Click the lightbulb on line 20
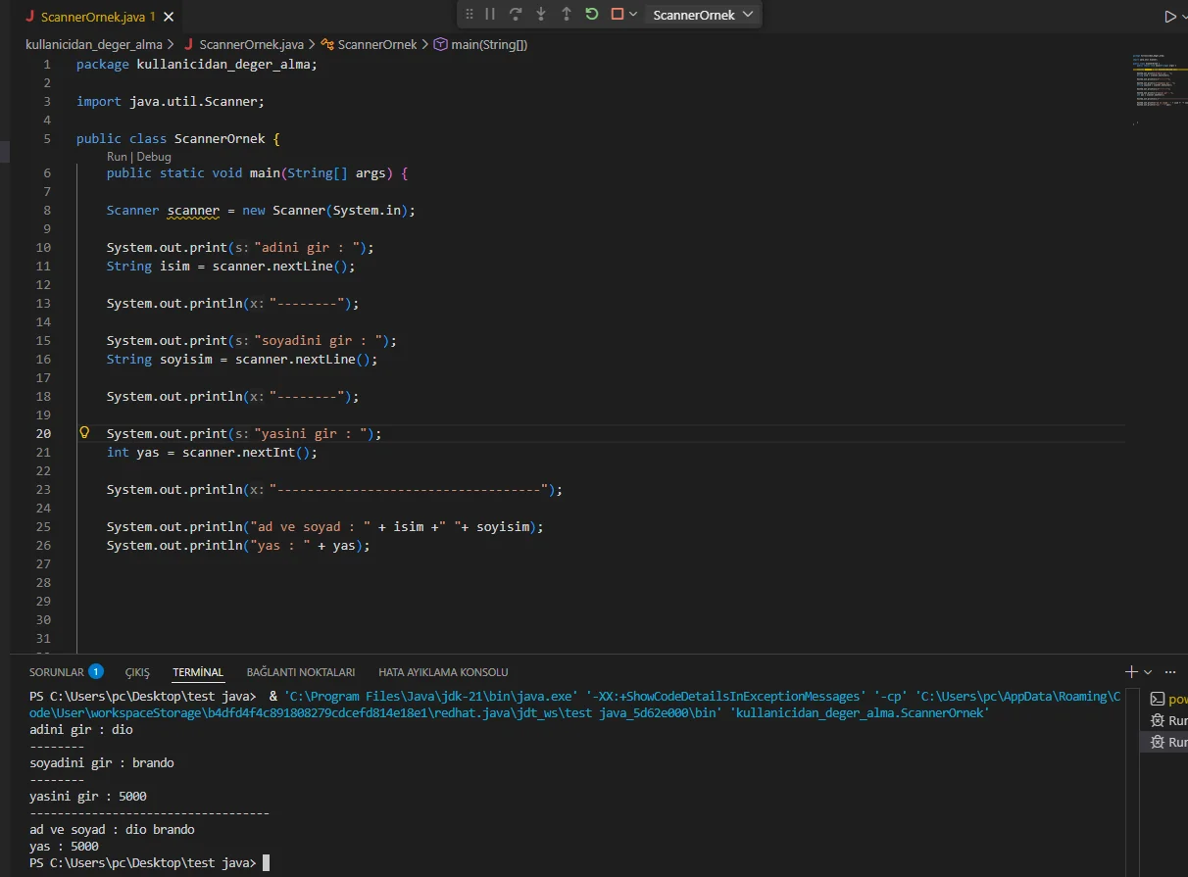 pos(84,433)
